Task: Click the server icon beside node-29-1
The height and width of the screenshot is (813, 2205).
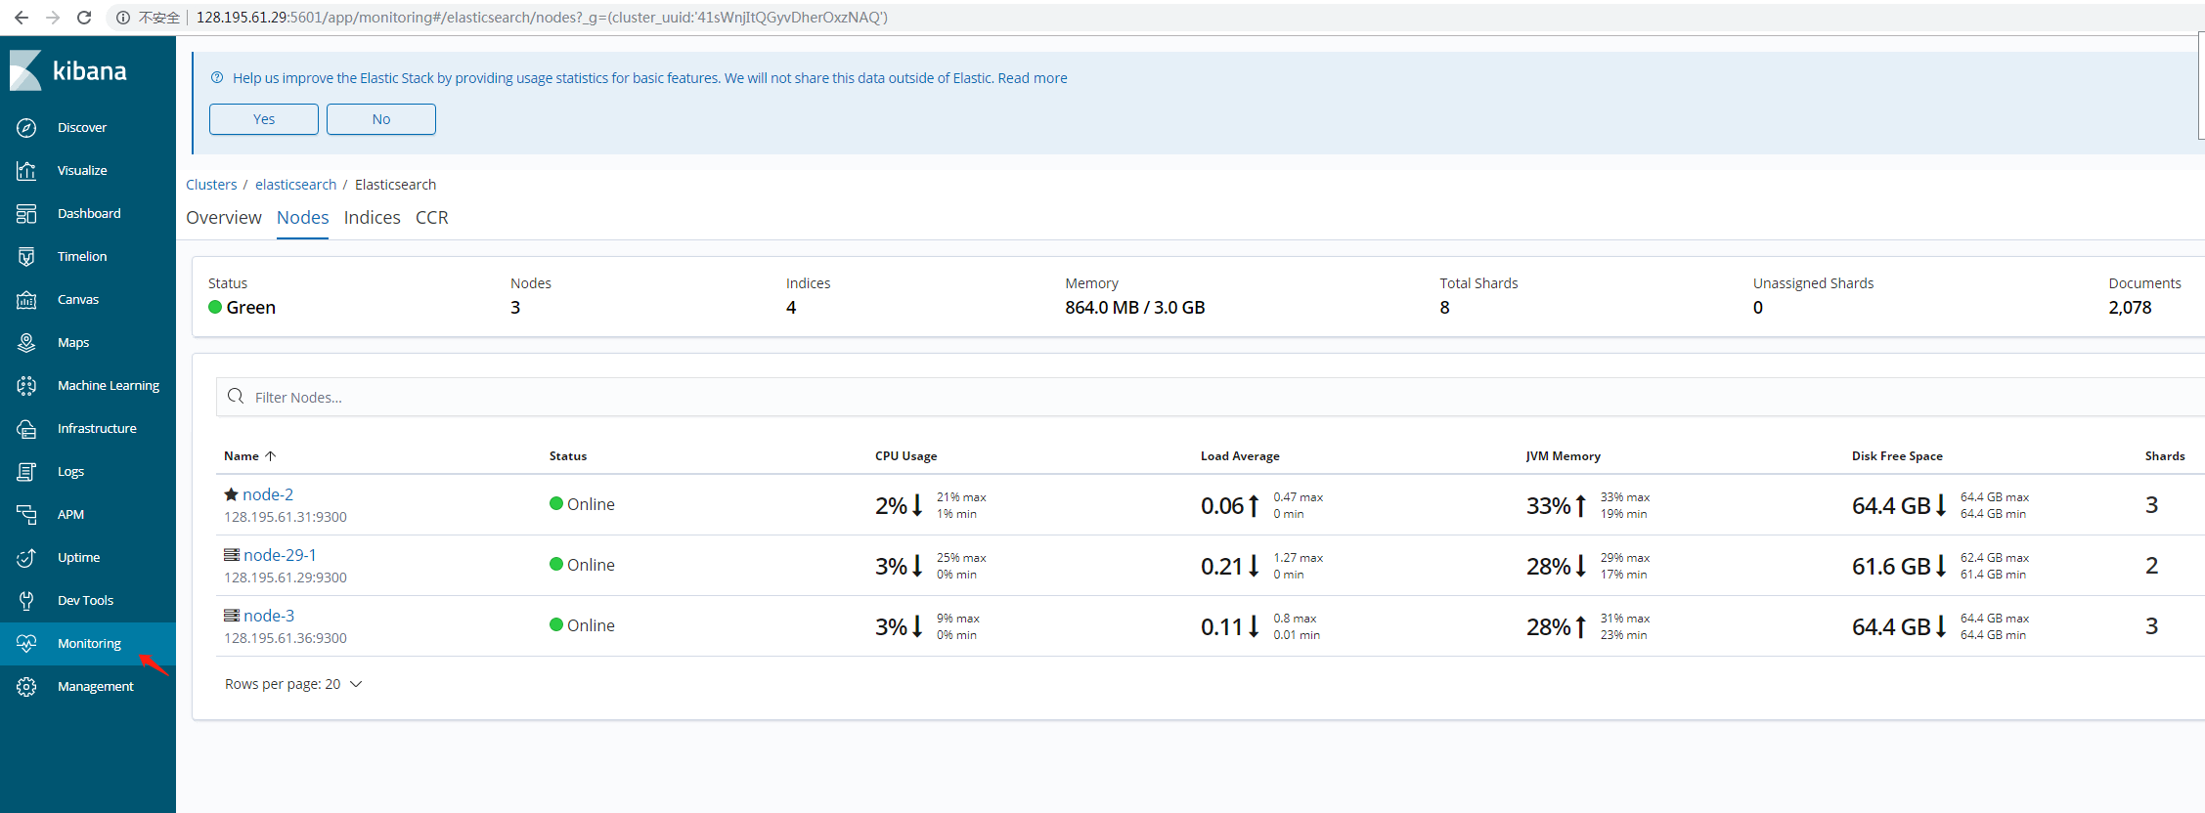Action: tap(232, 555)
